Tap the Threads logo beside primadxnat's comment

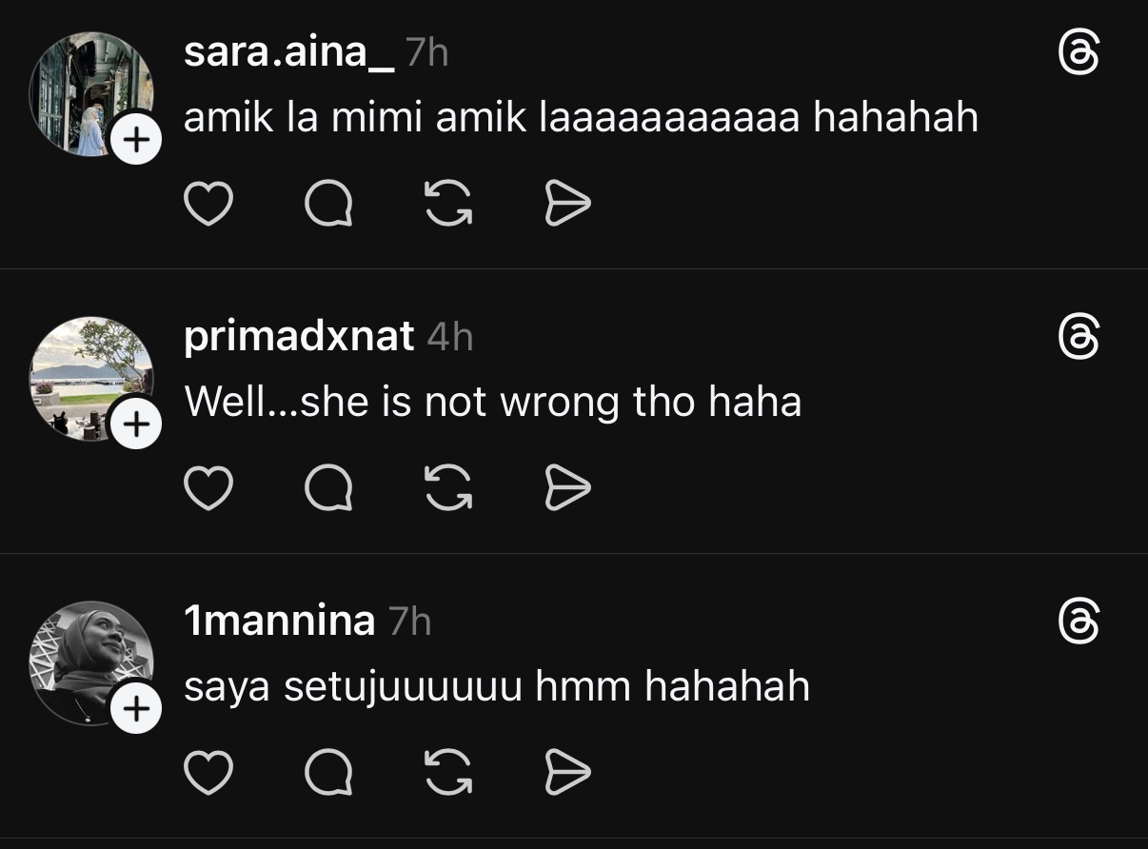pos(1079,338)
